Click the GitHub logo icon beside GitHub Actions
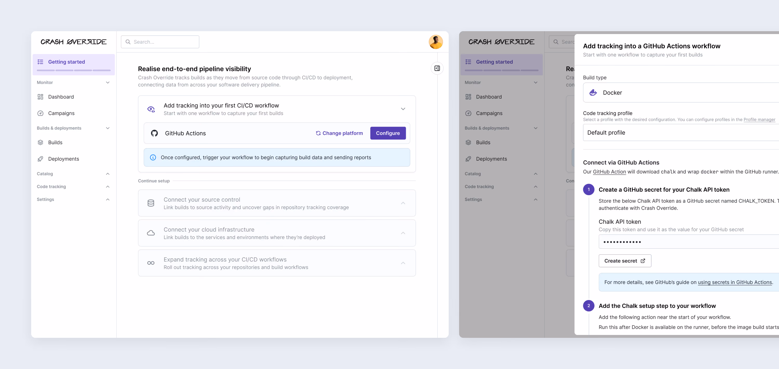This screenshot has width=779, height=369. tap(154, 133)
